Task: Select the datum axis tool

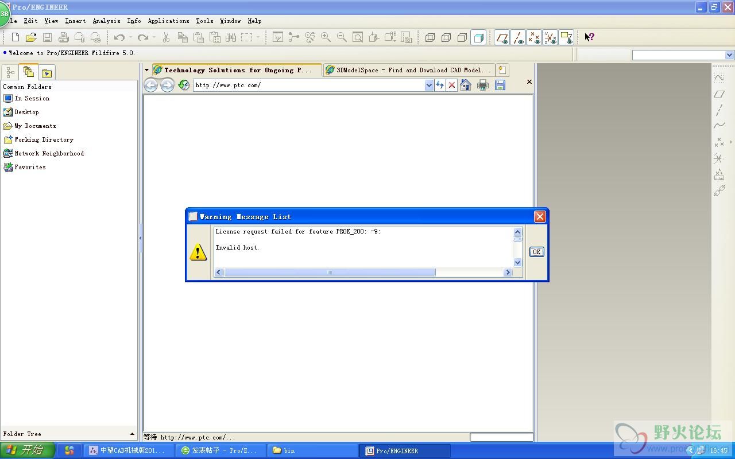Action: coord(719,110)
